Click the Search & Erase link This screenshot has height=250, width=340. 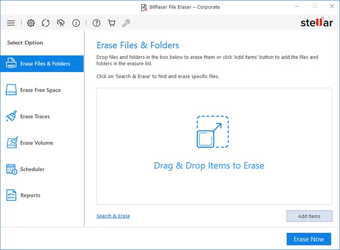click(113, 216)
